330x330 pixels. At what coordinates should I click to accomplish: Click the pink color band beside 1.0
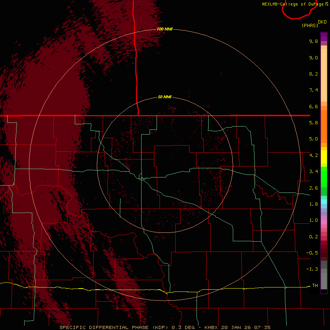[x=324, y=222]
